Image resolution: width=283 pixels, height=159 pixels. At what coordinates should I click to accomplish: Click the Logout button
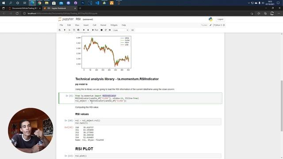pos(220,19)
